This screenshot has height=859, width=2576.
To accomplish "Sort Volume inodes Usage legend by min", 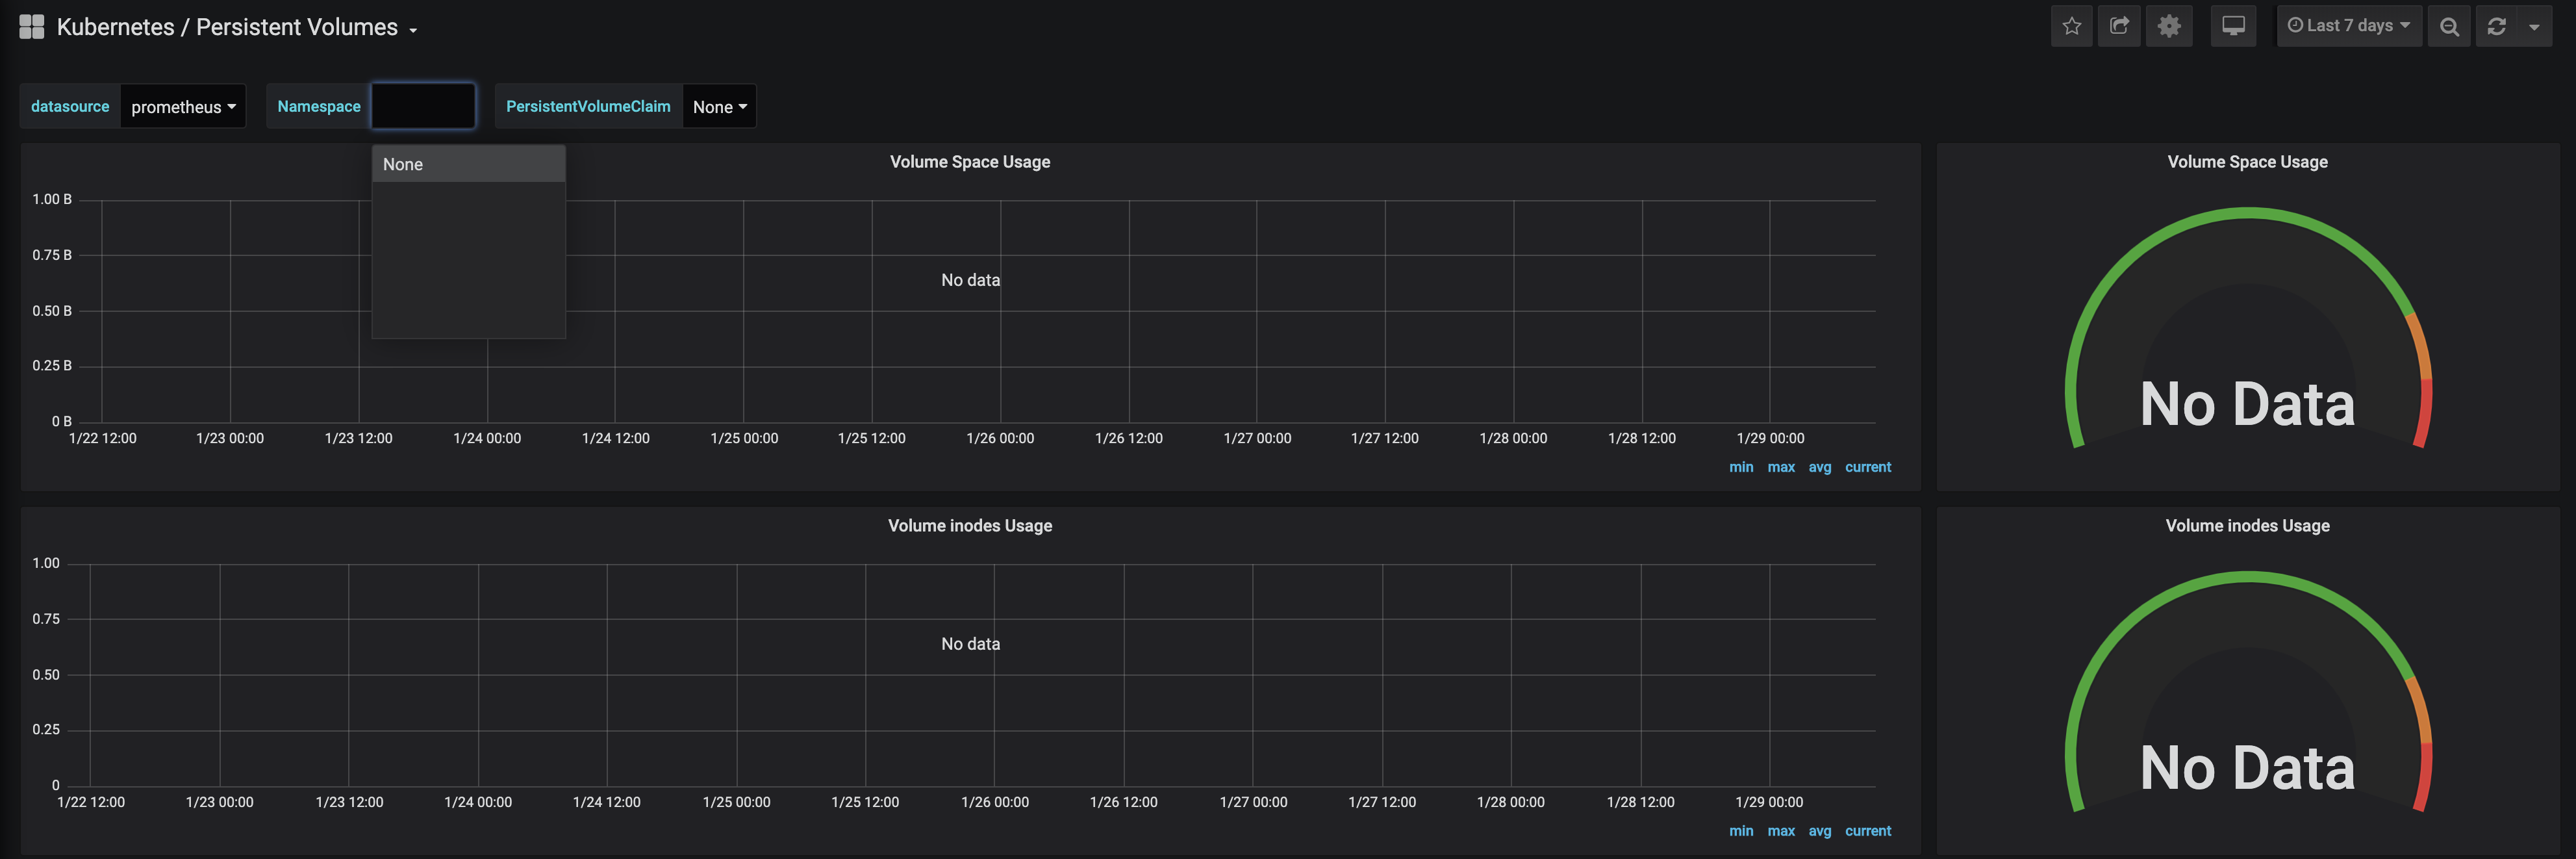I will 1740,831.
